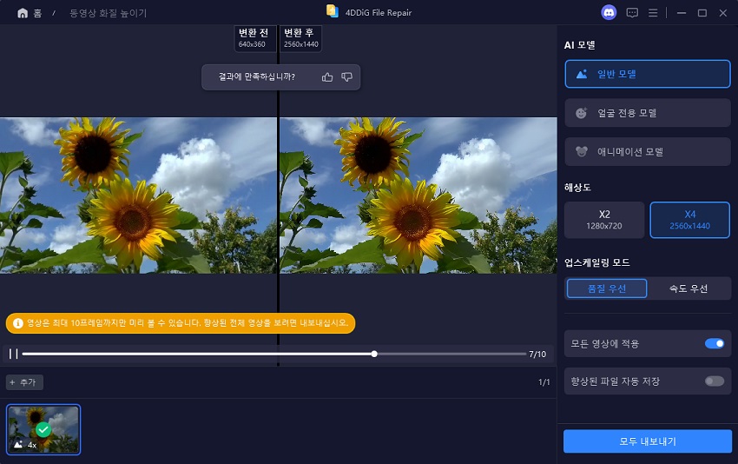738x464 pixels.
Task: Pause the preview playback
Action: tap(13, 354)
